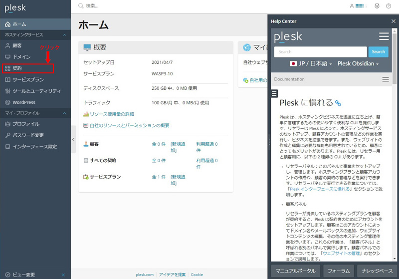Open ドメイン (Domains) in sidebar
Screen dimensions: 399x279
(x=21, y=57)
